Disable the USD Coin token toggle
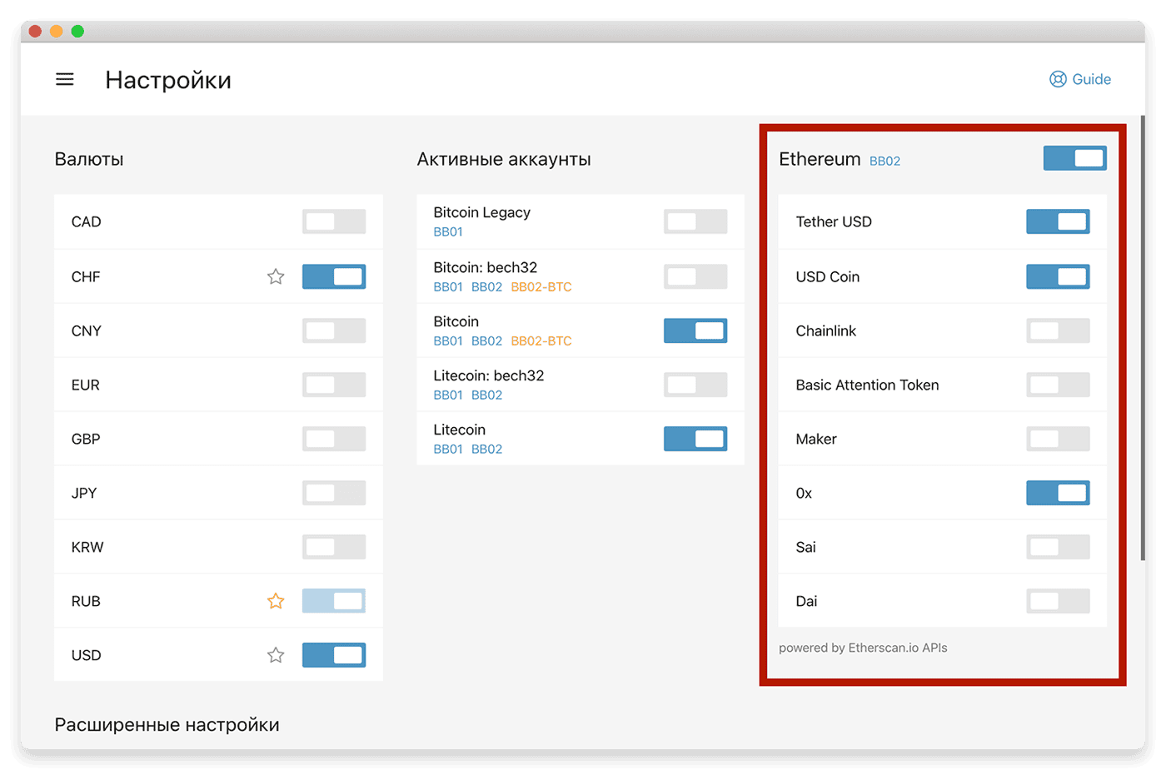 (x=1058, y=276)
